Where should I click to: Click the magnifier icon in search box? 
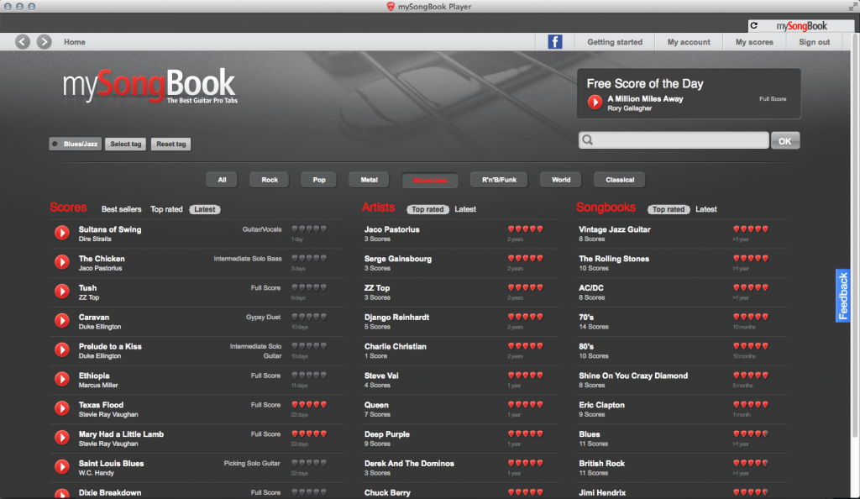pyautogui.click(x=587, y=139)
